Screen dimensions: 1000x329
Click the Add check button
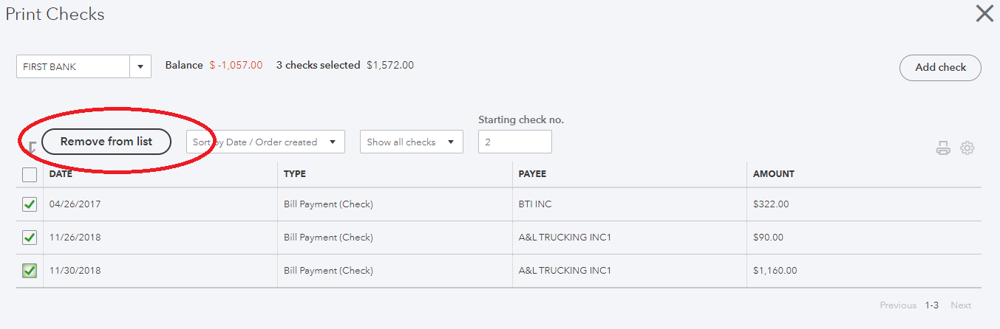click(940, 67)
